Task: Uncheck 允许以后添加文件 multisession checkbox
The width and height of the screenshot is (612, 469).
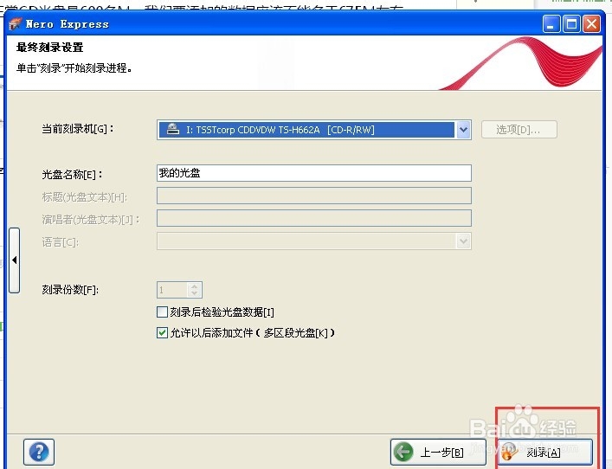Action: (162, 333)
